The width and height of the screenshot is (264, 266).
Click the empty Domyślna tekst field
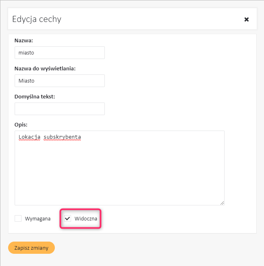tap(59, 109)
